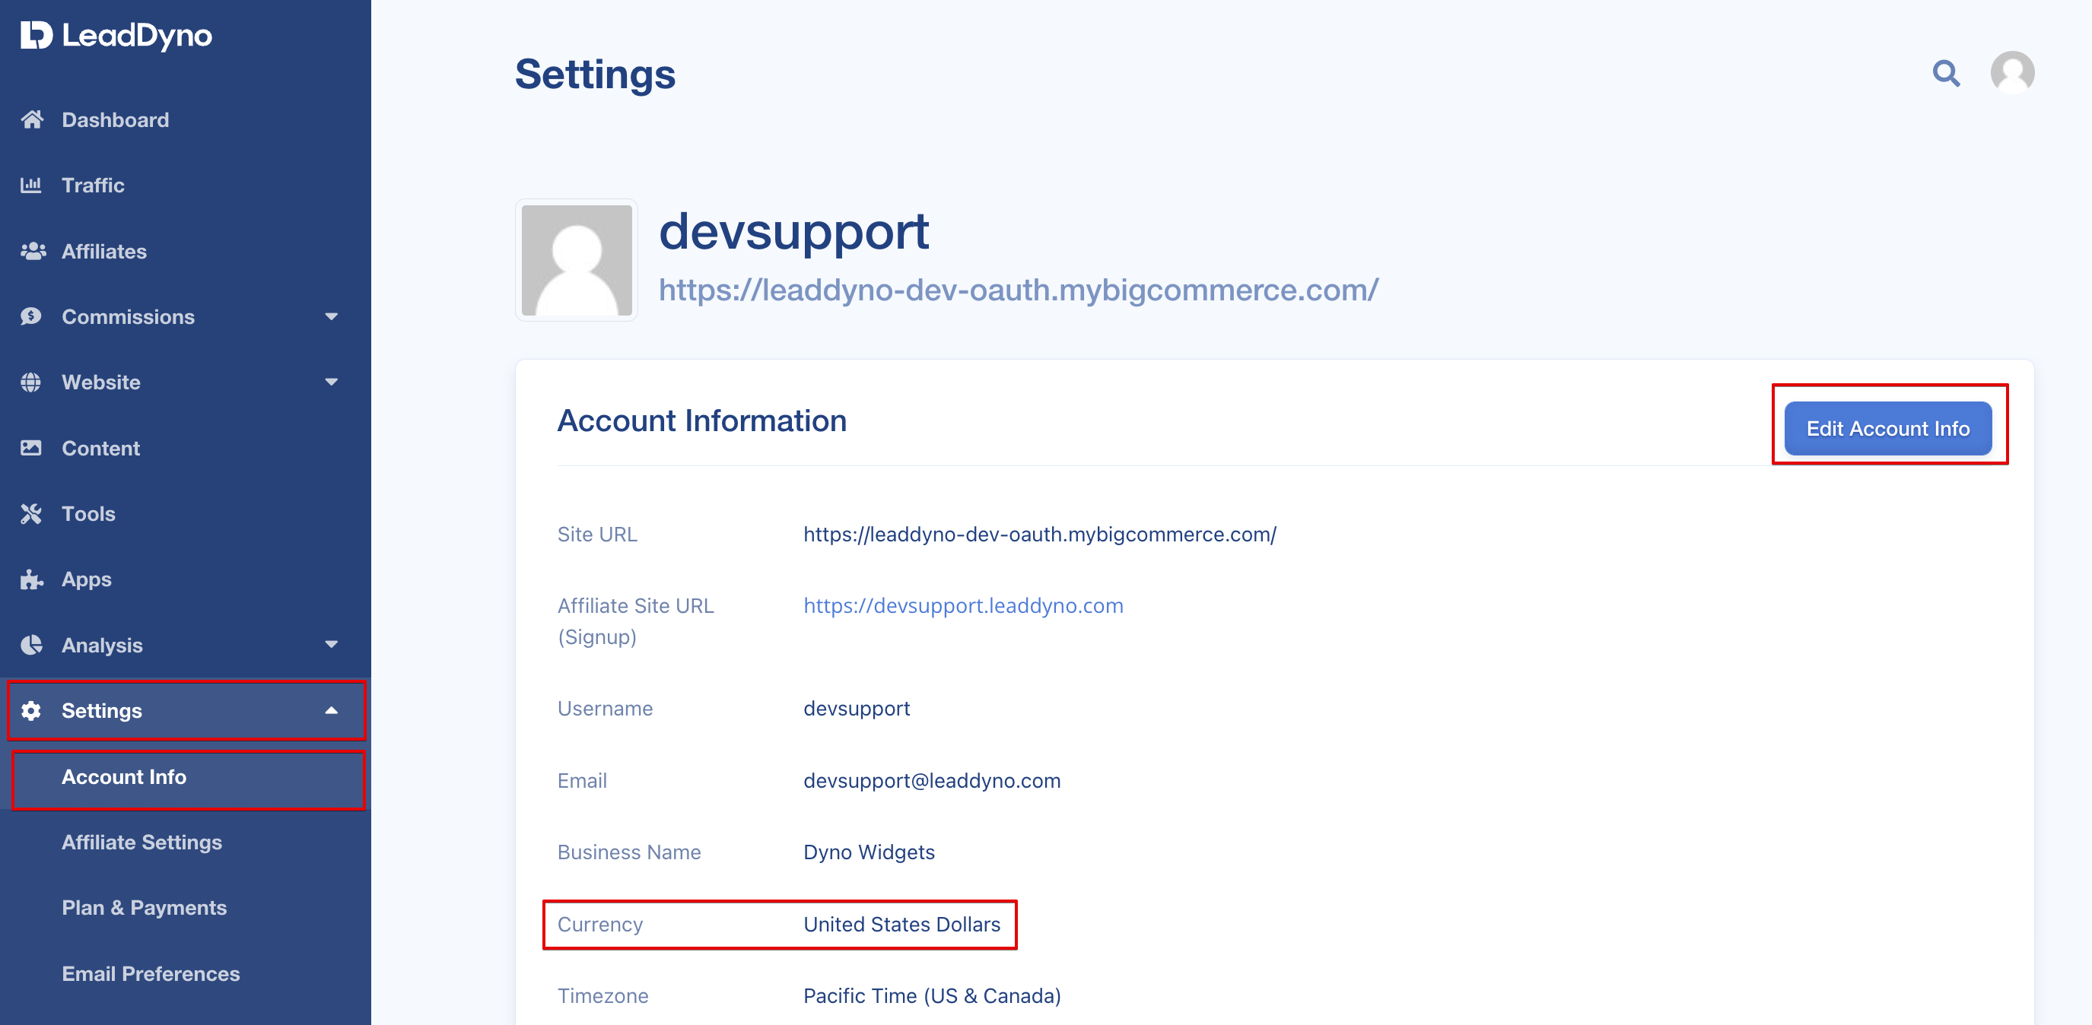Open Email Preferences submenu item
The image size is (2092, 1025).
click(151, 974)
